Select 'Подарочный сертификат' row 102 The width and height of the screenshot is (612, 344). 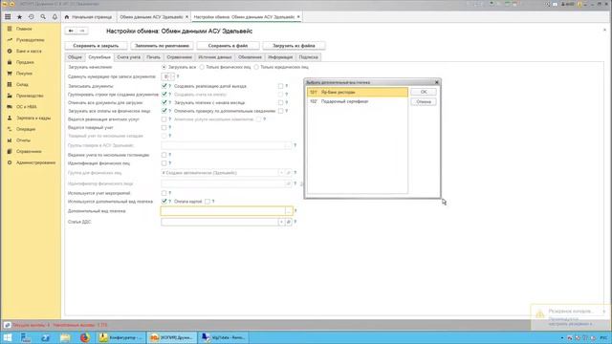[357, 101]
